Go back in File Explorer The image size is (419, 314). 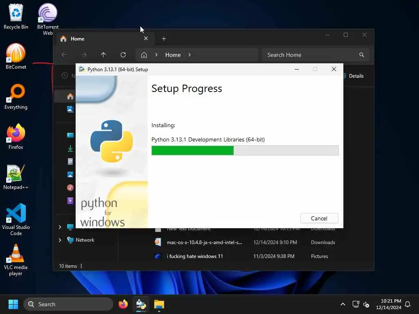64,55
